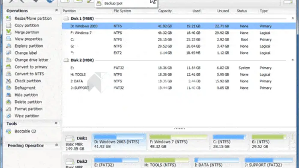Click the Wipe partition icon
Screen dimensions: 299x168
(x=9, y=116)
